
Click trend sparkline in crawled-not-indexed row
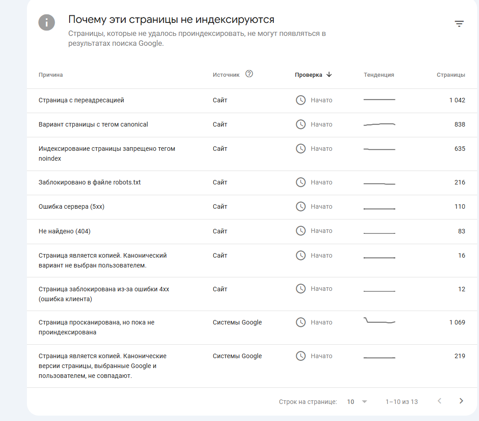pos(379,320)
